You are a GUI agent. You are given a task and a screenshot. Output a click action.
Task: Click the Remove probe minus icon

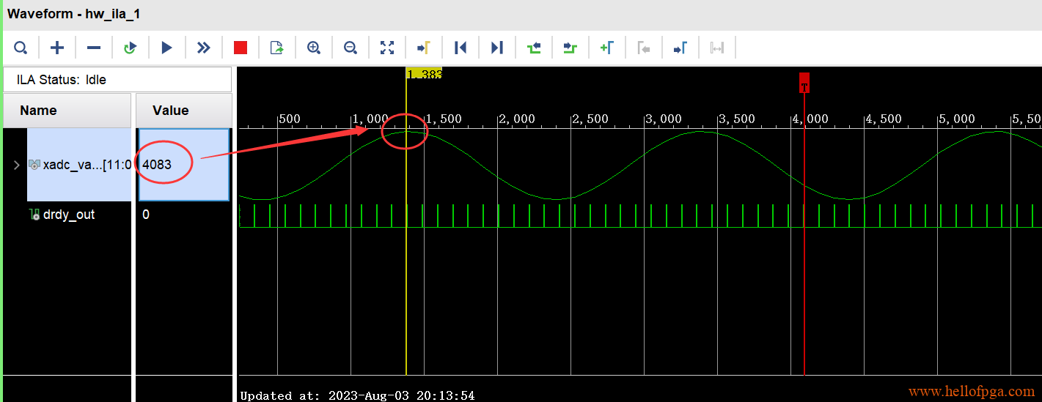click(x=94, y=48)
